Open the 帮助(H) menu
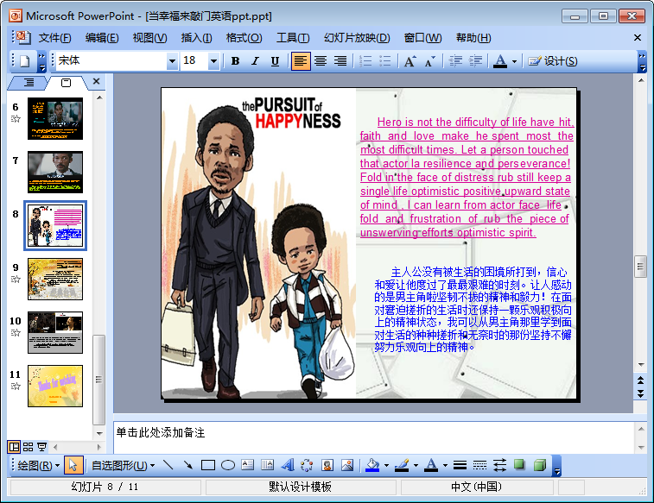 tap(473, 38)
